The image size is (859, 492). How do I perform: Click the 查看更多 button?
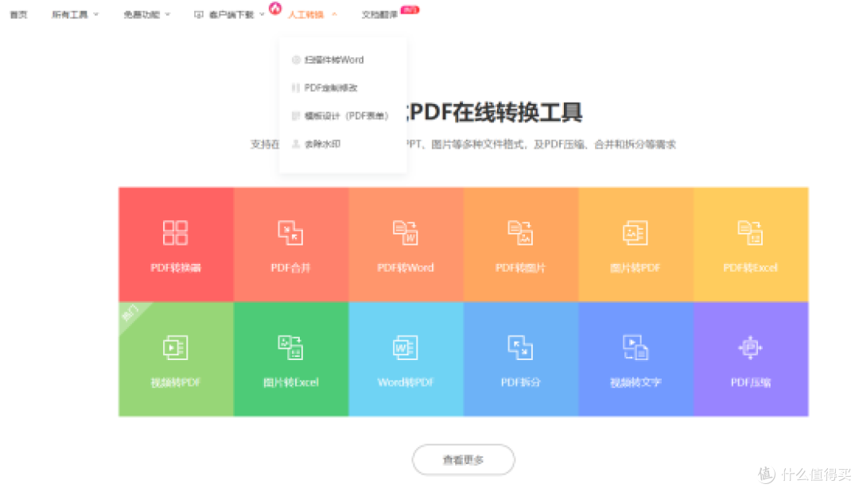coord(464,459)
